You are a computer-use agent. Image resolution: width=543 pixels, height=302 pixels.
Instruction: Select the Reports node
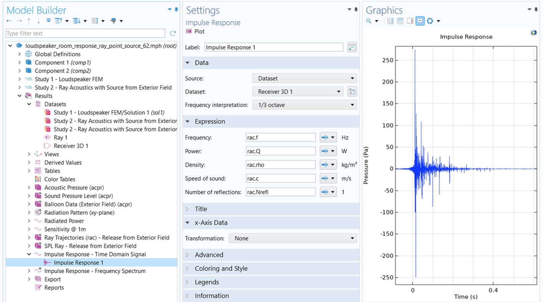pos(54,288)
